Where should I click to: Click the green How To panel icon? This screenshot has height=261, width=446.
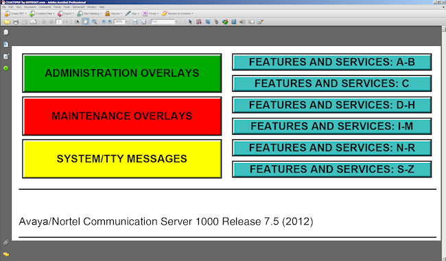tap(5, 68)
